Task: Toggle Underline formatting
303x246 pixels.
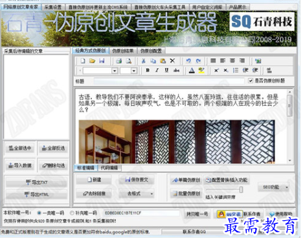Action: click(x=166, y=70)
